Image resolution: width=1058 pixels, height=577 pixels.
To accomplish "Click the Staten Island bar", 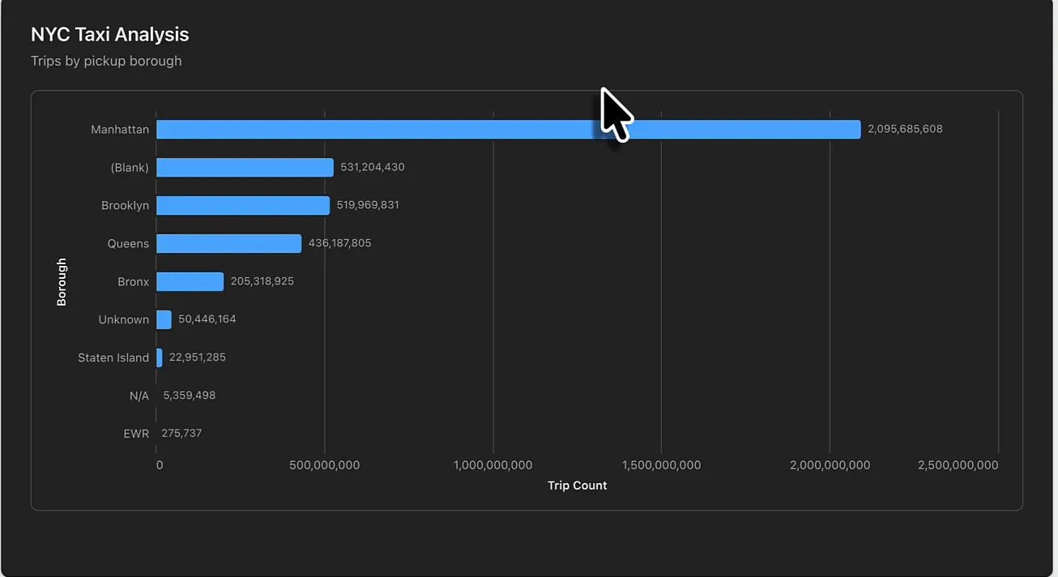I will coord(160,357).
